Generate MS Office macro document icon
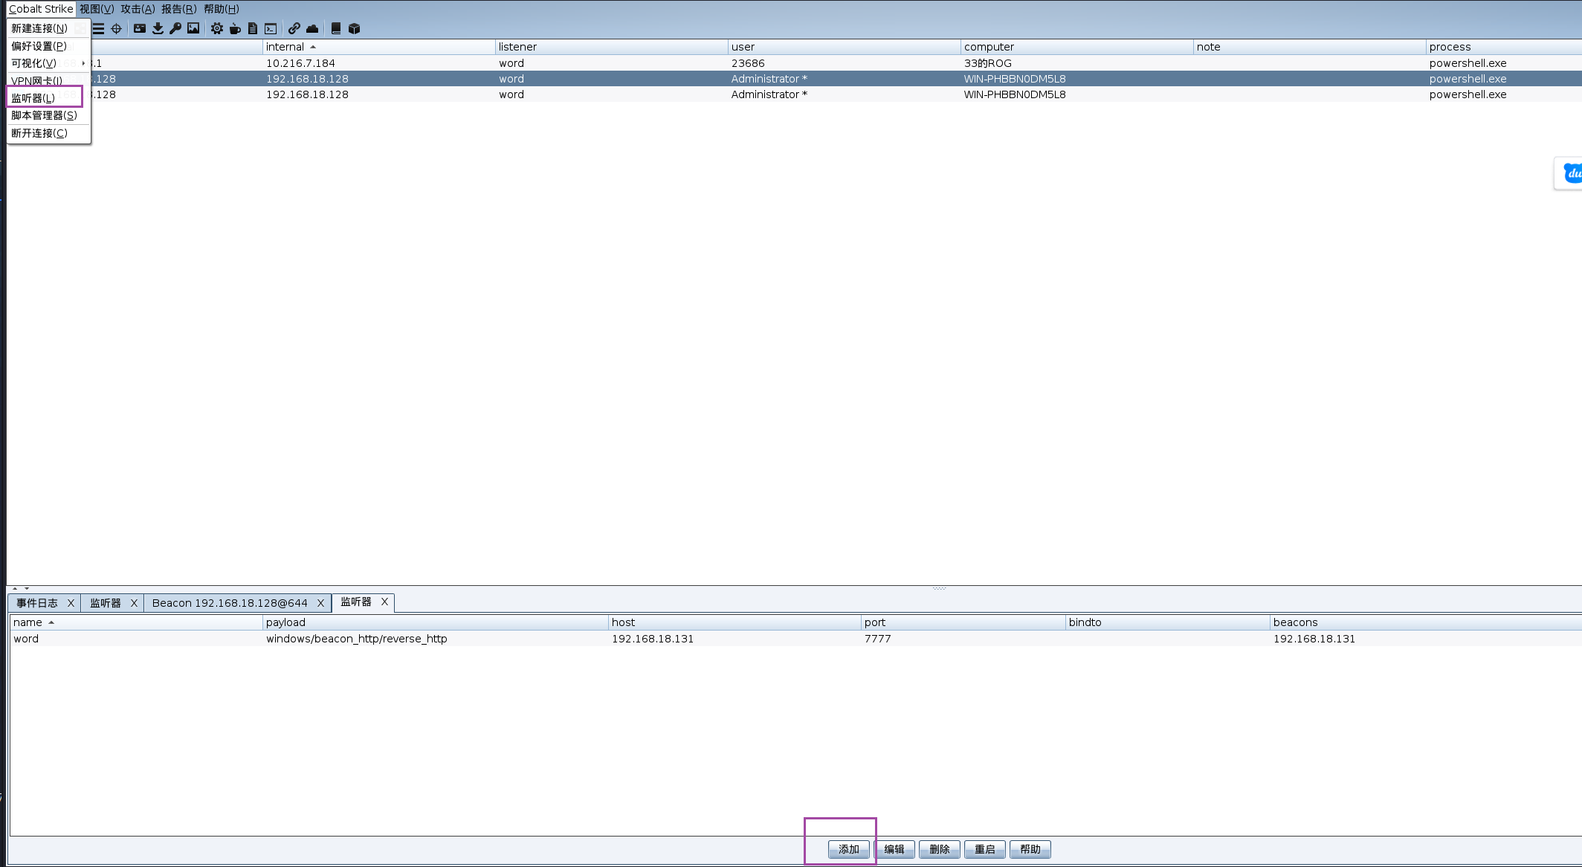 253,29
